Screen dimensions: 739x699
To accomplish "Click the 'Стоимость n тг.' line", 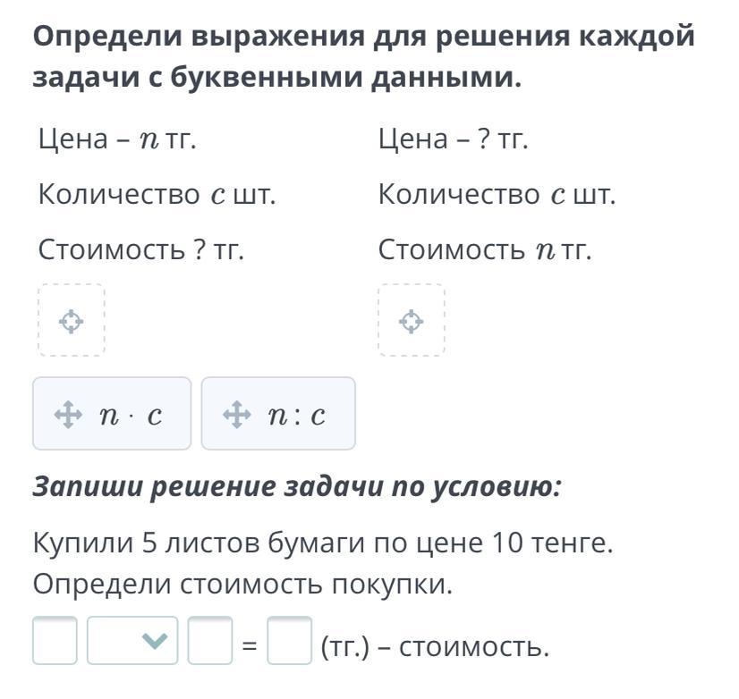I will tap(485, 250).
